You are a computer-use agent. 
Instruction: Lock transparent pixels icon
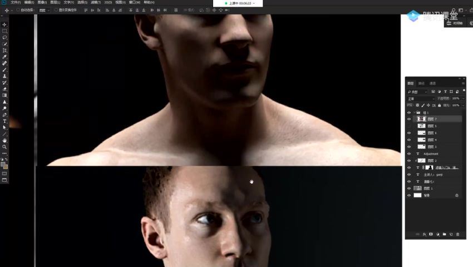(x=417, y=105)
